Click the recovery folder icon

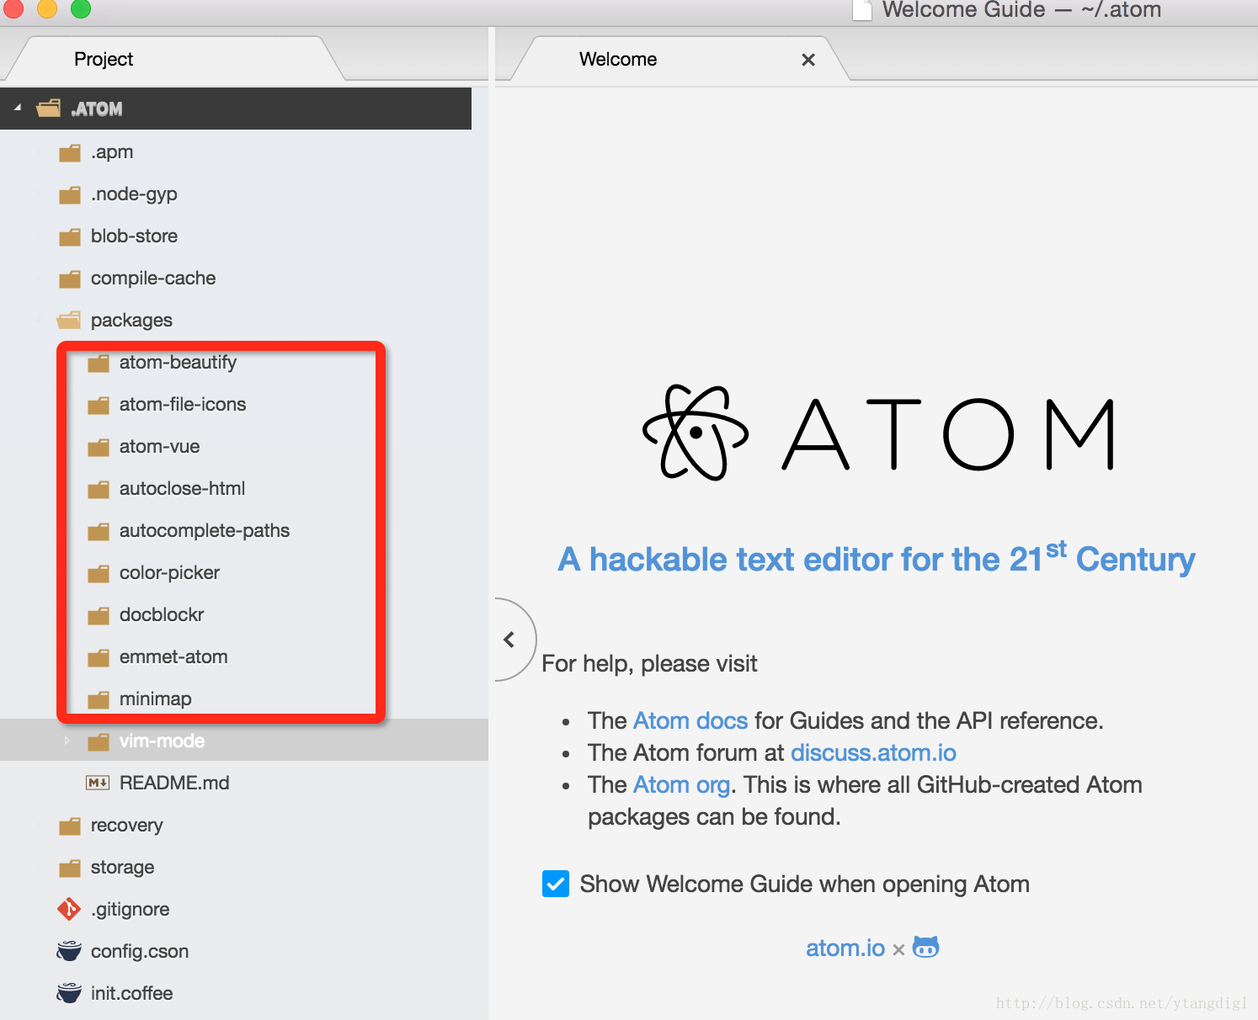pos(70,826)
